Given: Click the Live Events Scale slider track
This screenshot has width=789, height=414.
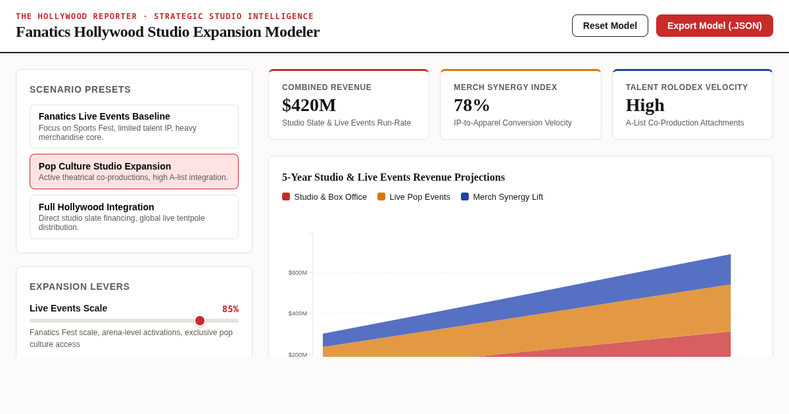Looking at the screenshot, I should (134, 321).
